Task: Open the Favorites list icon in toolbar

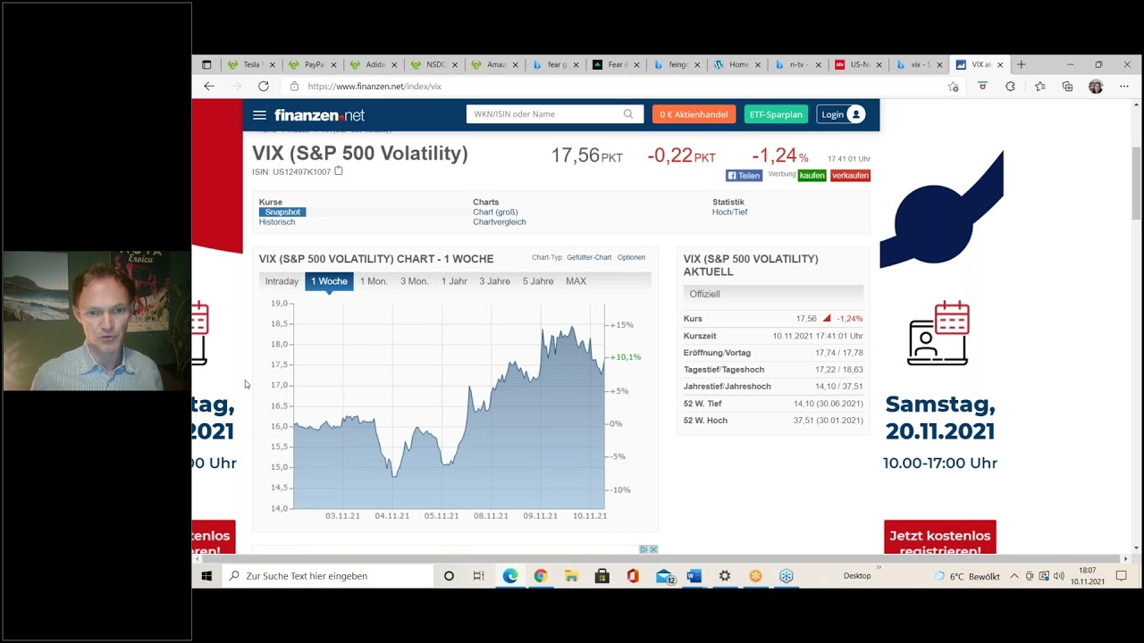Action: tap(1039, 87)
